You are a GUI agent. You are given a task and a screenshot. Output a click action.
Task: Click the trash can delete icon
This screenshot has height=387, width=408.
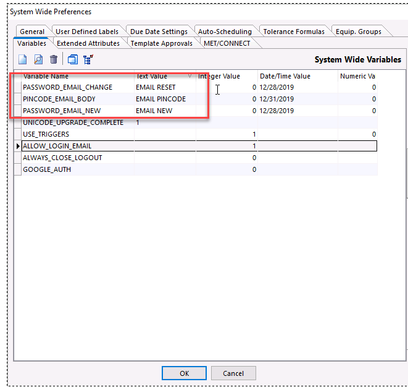click(54, 59)
